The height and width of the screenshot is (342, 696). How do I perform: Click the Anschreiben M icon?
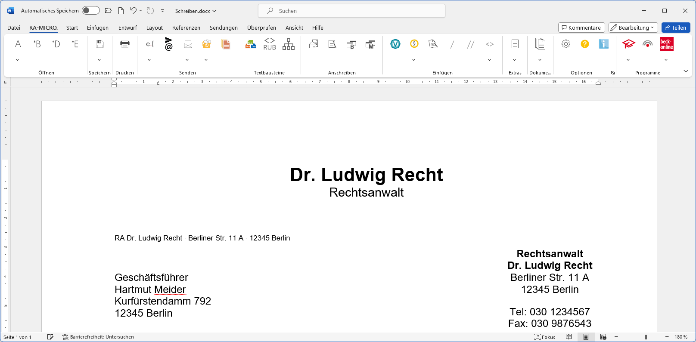coord(370,44)
